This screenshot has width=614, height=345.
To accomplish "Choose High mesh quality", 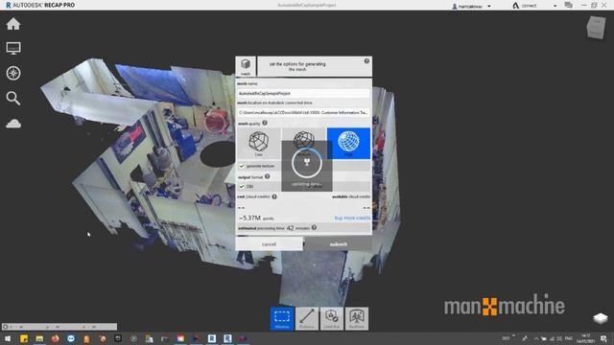I will click(348, 144).
